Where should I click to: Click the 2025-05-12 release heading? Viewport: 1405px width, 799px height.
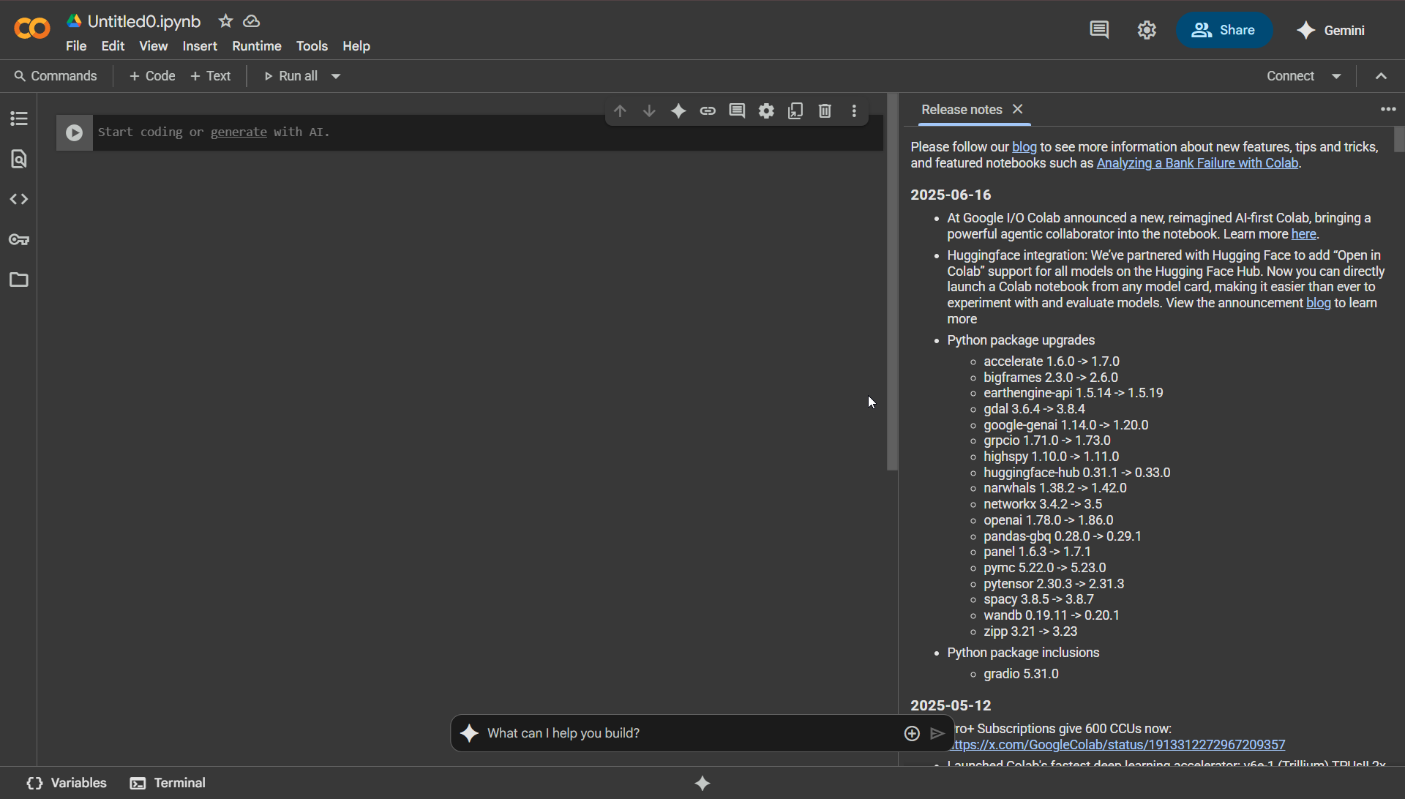[951, 706]
